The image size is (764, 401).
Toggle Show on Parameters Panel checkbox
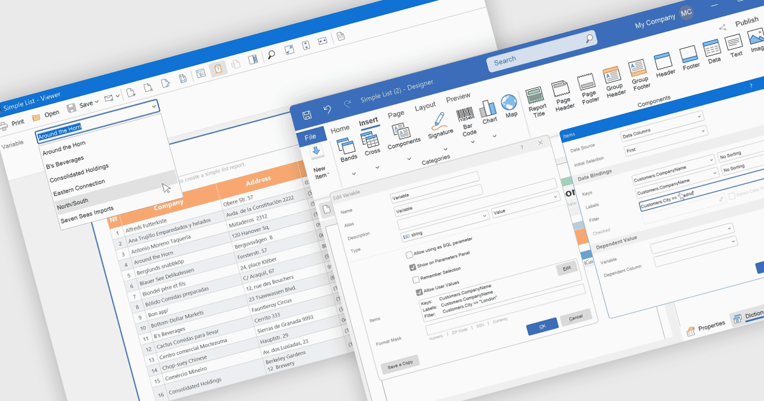tap(413, 267)
